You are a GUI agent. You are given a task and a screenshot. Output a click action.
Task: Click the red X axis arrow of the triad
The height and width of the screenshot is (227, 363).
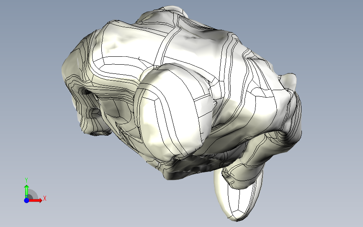pos(35,200)
